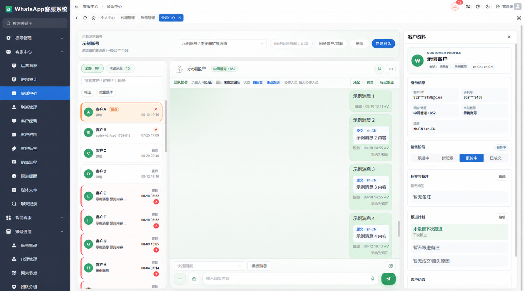Switch to the 代理管理 tab
This screenshot has width=524, height=291.
click(128, 18)
